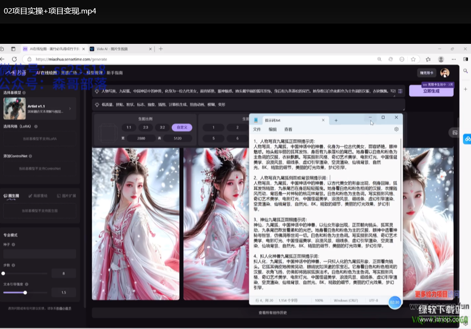
Task: Open the tab actions menu icon
Action: coord(13,49)
